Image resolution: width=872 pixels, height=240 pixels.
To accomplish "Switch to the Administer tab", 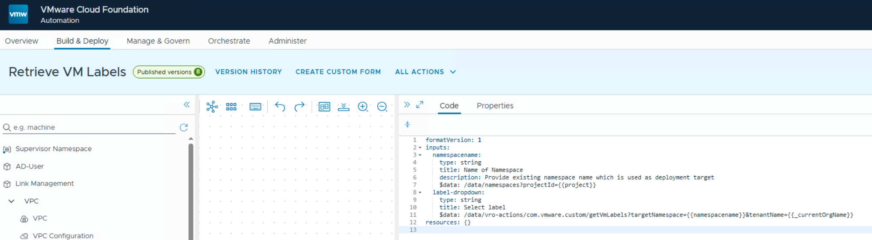I will click(287, 41).
